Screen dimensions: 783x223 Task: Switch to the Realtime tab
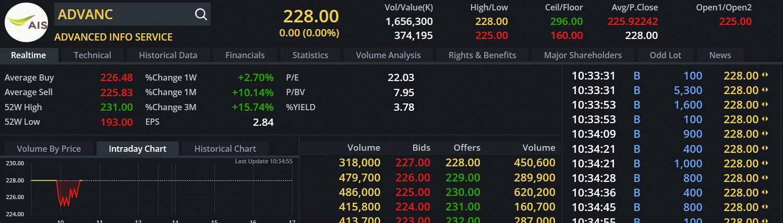(x=28, y=55)
